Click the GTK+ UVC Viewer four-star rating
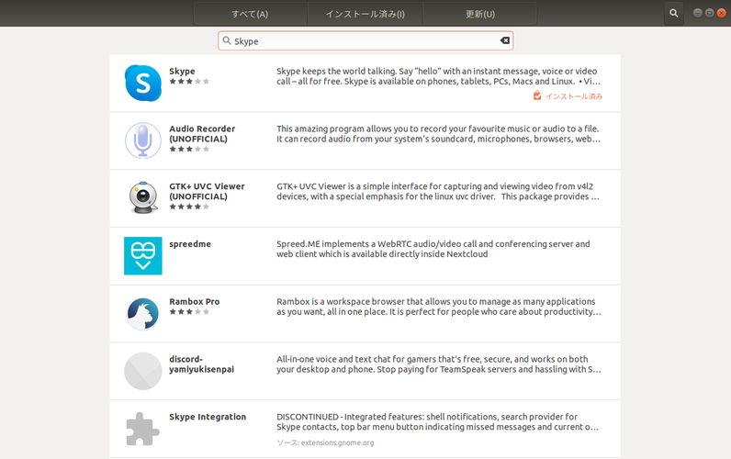This screenshot has height=459, width=731. tap(189, 207)
